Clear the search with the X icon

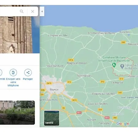click(x=33, y=11)
